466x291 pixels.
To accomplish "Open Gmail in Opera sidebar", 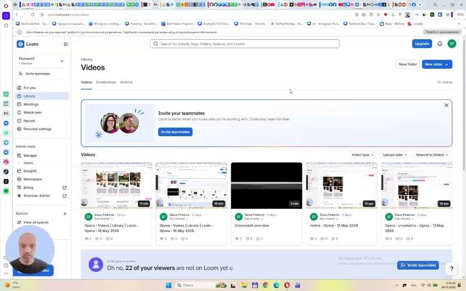I will (x=6, y=113).
